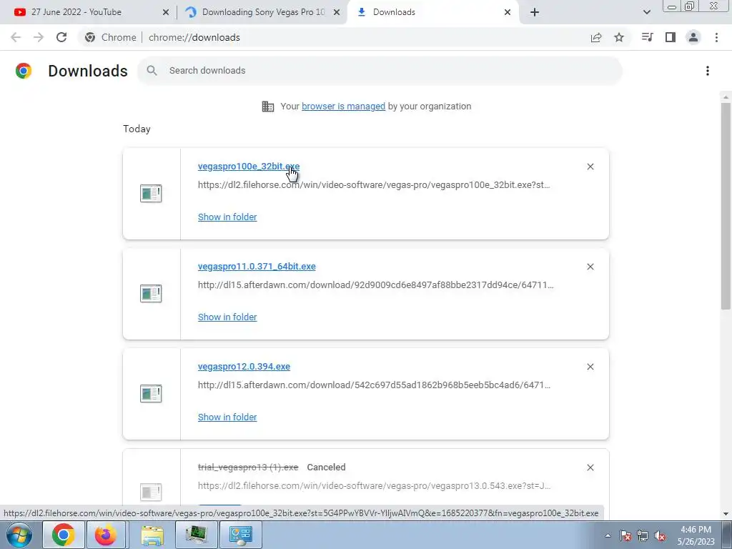
Task: Open a new browser tab
Action: tap(535, 12)
